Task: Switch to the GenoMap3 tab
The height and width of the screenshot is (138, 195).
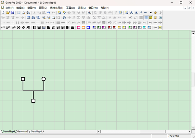Action: pos(36,132)
